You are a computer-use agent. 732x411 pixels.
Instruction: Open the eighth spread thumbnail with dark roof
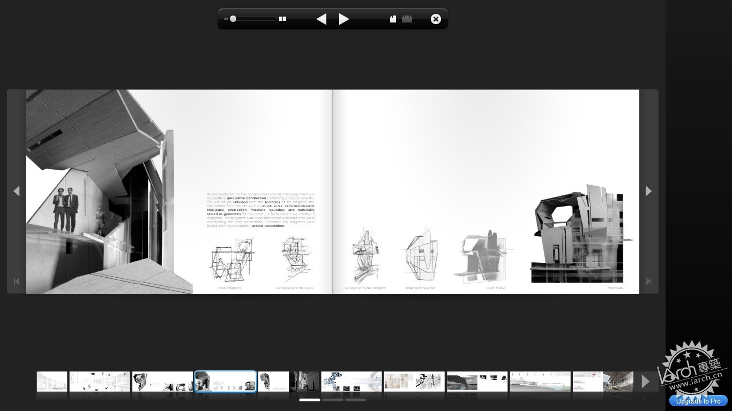click(x=477, y=382)
